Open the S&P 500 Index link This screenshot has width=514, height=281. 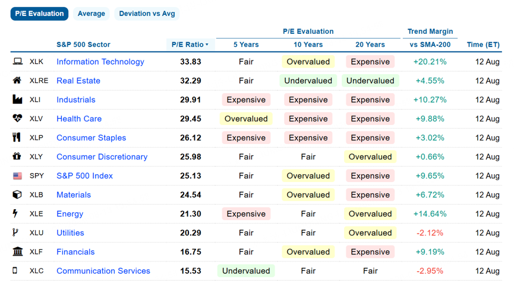84,175
